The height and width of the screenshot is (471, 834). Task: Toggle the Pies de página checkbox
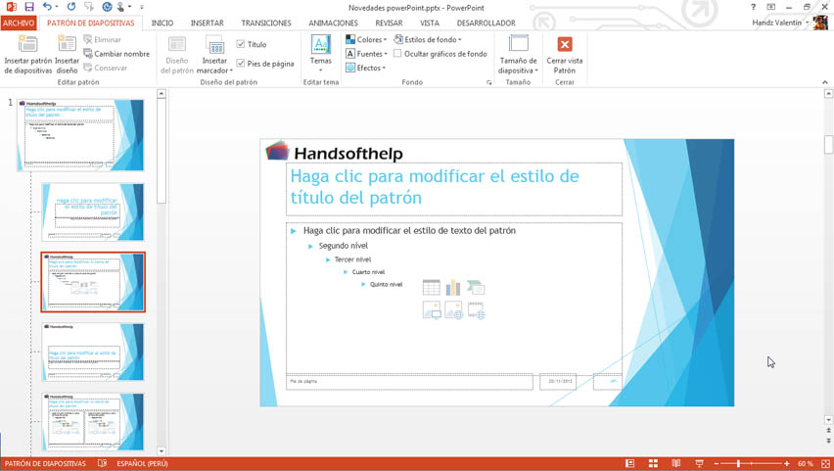pyautogui.click(x=241, y=64)
